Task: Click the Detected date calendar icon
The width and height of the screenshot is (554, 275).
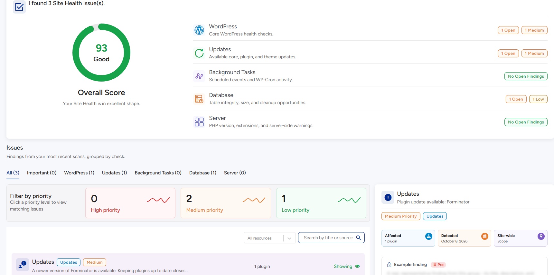Action: tap(485, 236)
